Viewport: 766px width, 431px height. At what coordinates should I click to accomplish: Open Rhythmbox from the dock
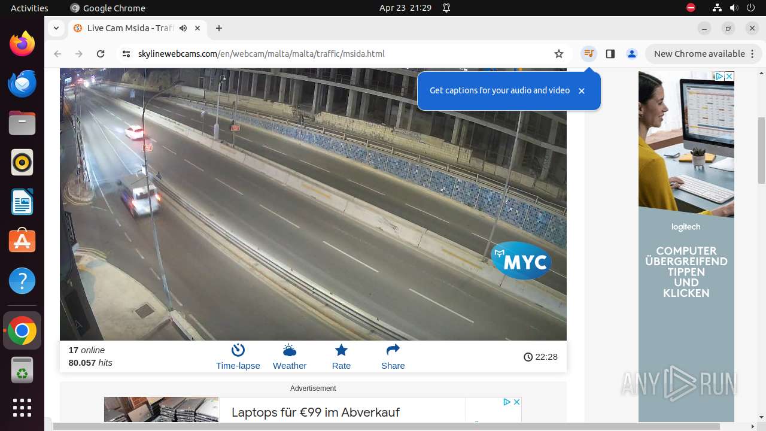coord(22,162)
